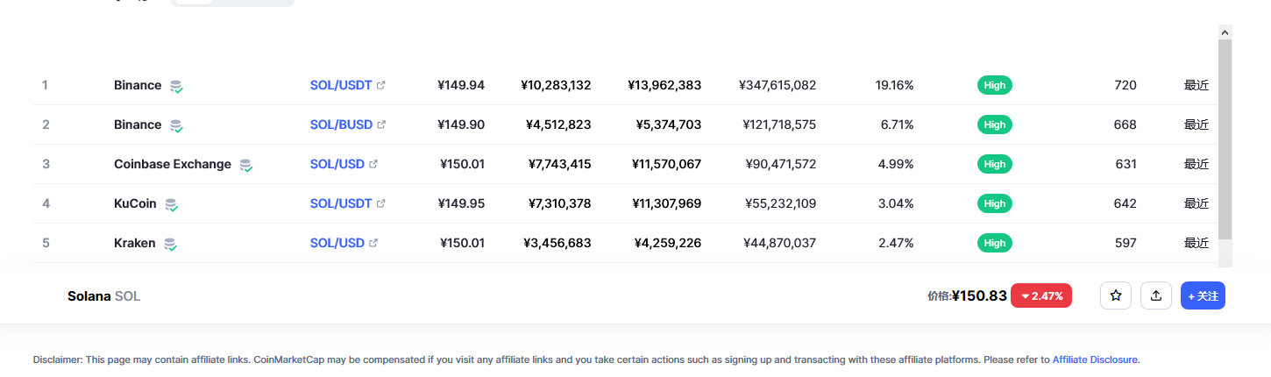
Task: Click the red -2.47% price change badge
Action: click(1042, 296)
